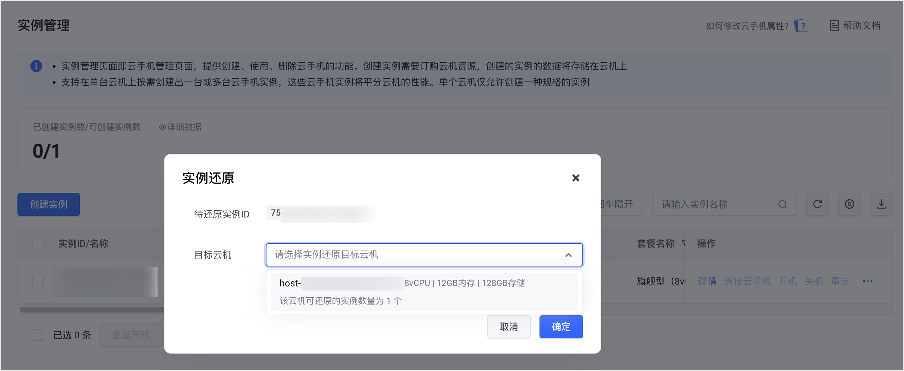904x371 pixels.
Task: Check the select-all checkbox in table header
Action: coord(38,244)
